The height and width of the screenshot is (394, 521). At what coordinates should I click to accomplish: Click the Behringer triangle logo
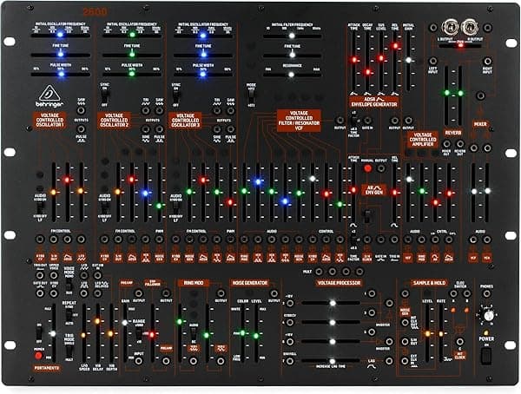tap(49, 93)
